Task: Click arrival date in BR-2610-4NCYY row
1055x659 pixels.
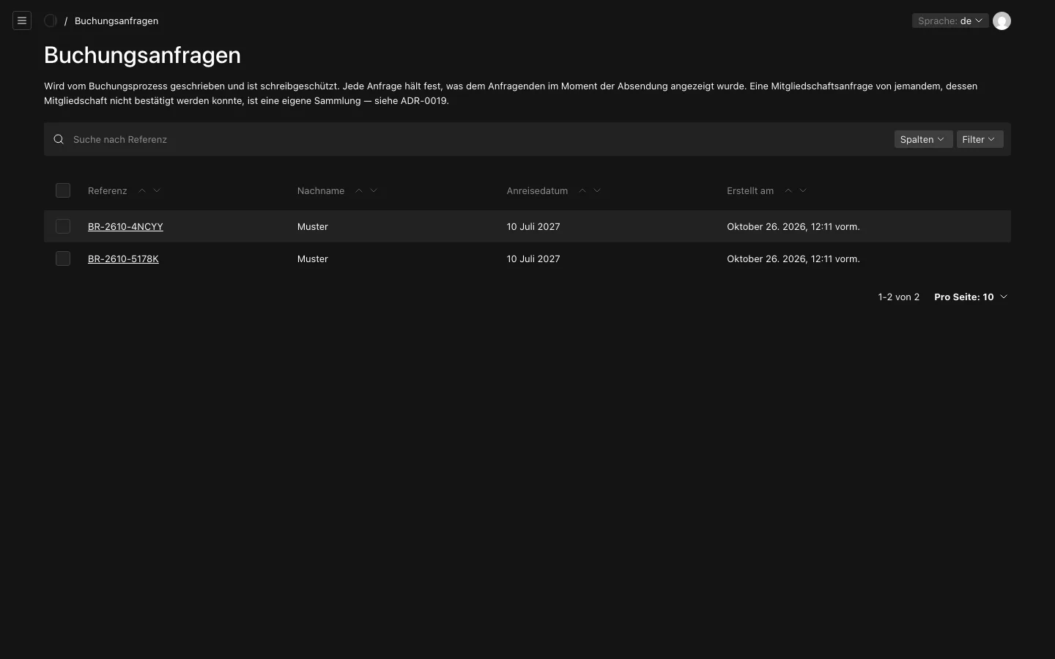Action: click(533, 226)
